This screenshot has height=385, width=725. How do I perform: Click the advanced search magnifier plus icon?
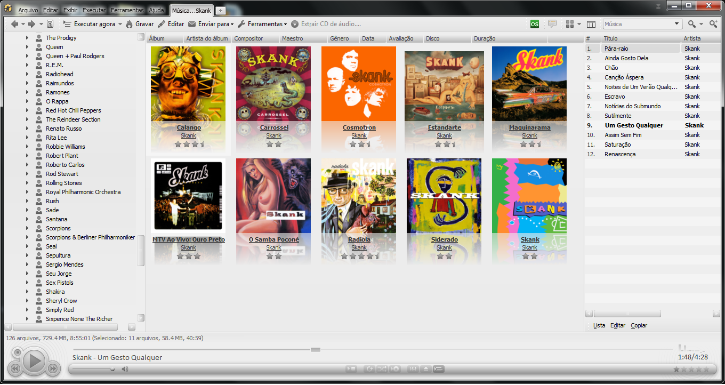(x=713, y=24)
